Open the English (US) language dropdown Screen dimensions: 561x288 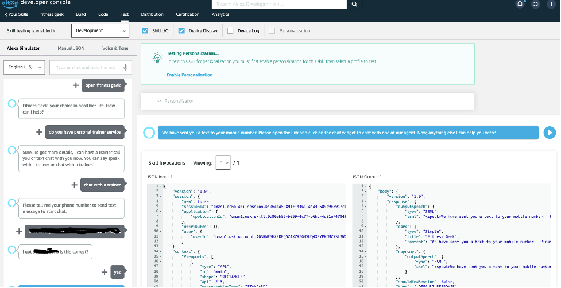[x=24, y=67]
